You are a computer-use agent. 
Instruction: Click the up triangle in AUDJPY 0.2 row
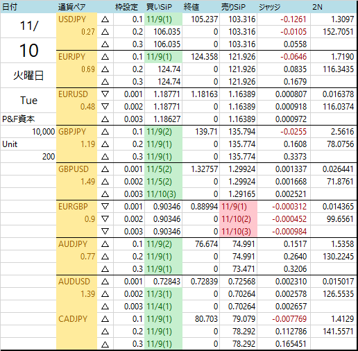(x=105, y=257)
